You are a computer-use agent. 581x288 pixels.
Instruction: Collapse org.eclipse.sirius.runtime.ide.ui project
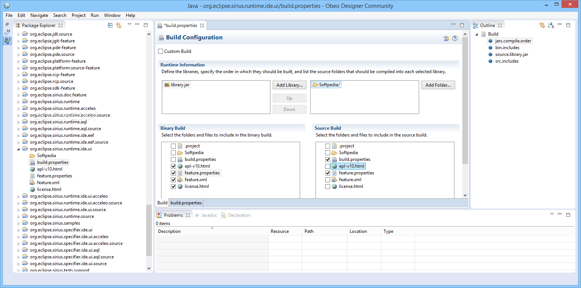[x=18, y=149]
